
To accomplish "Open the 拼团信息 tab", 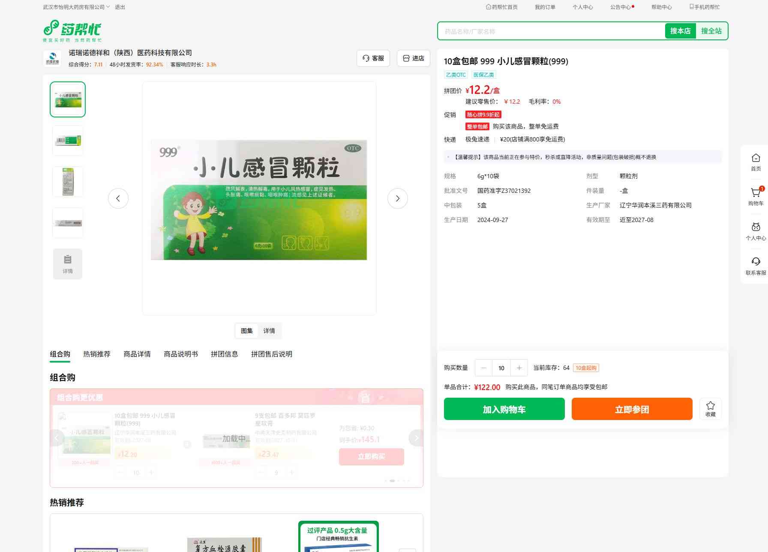I will click(224, 354).
